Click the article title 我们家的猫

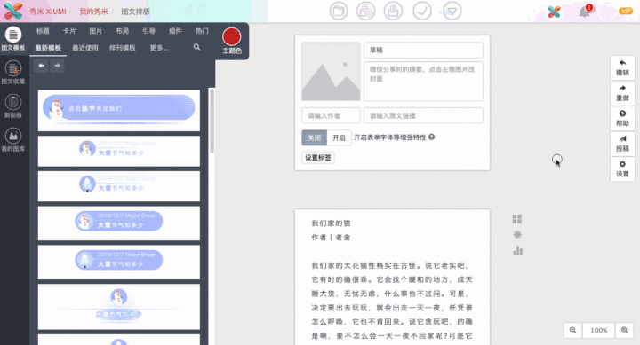(x=331, y=223)
